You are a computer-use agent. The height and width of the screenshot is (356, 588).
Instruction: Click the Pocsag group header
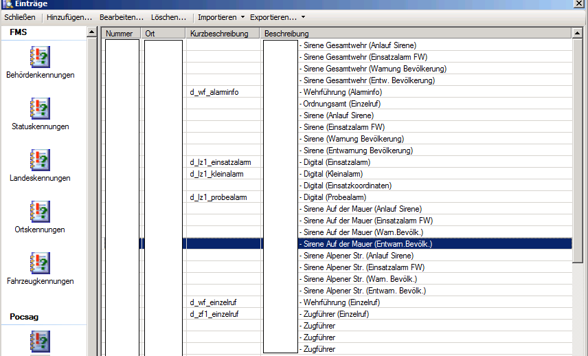(27, 316)
